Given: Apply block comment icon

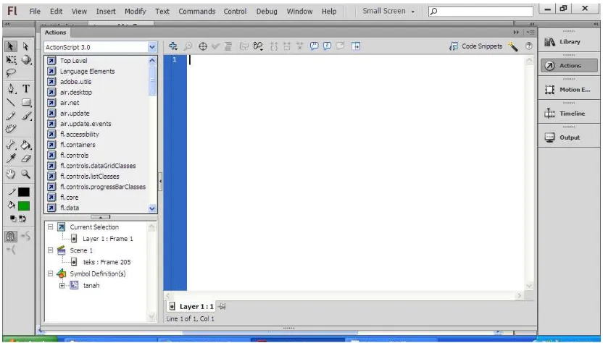Looking at the screenshot, I should click(315, 46).
